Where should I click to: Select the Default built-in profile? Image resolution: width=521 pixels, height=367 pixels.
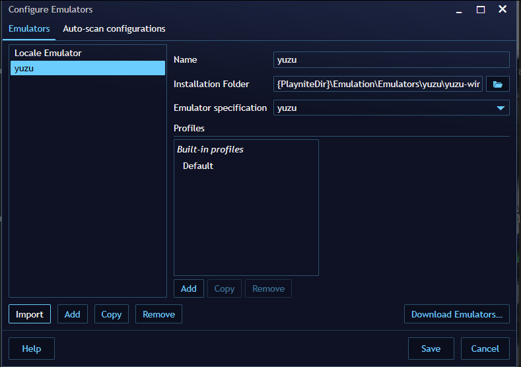198,166
